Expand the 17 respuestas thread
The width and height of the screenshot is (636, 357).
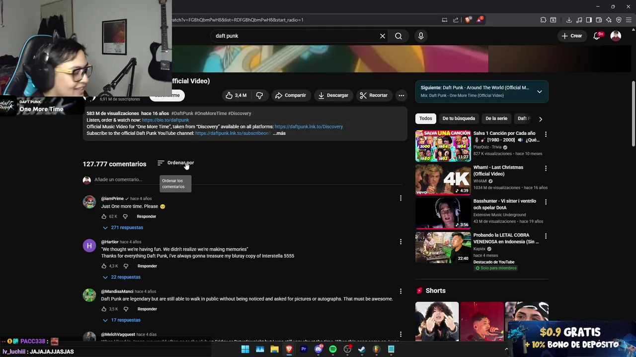[x=121, y=320]
